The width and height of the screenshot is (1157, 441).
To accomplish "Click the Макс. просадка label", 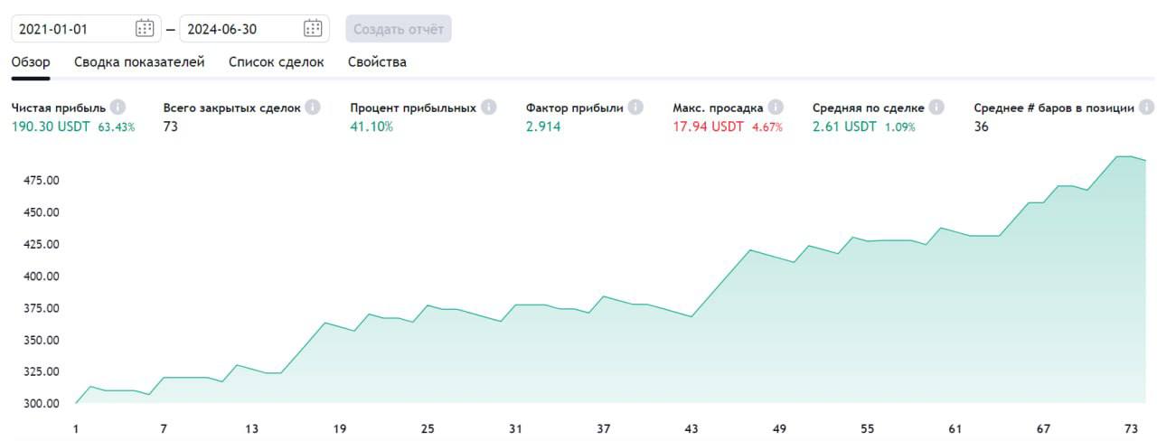I will 718,108.
